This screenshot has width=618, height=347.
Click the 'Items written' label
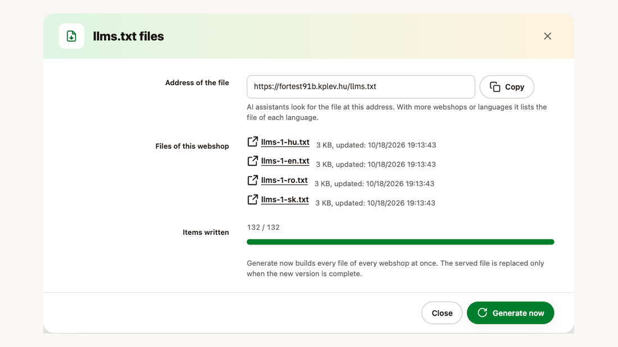206,232
